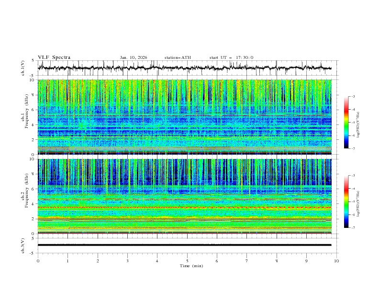Click the 5 minute tick on time axis
Screen dimensions: 379x293
[187, 261]
